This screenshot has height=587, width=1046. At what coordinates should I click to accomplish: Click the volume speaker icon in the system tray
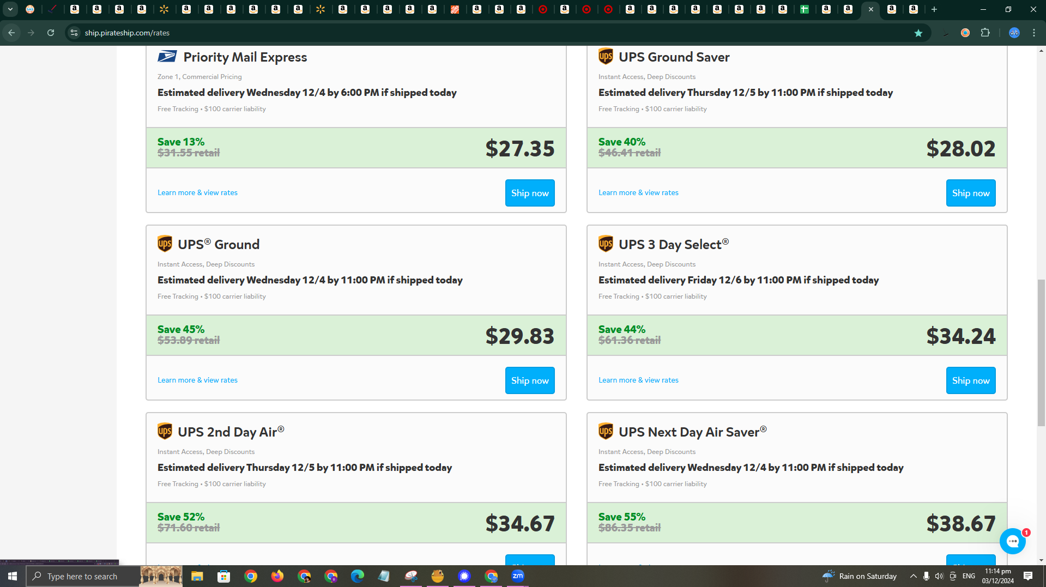tap(939, 576)
